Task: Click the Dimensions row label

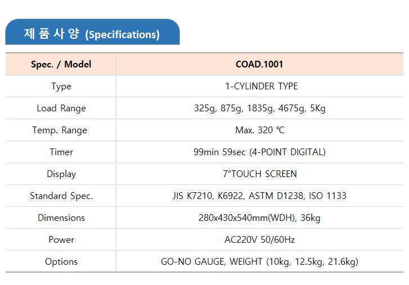Action: (61, 218)
